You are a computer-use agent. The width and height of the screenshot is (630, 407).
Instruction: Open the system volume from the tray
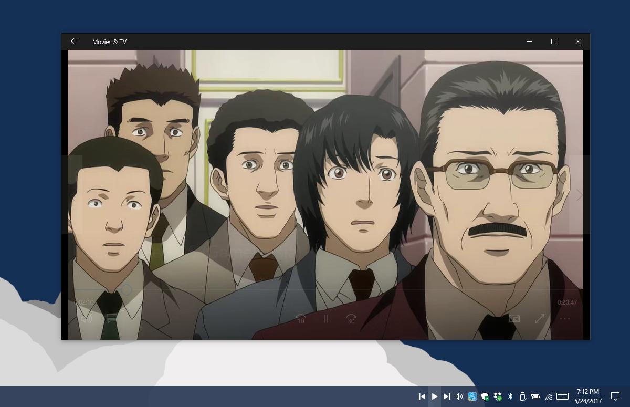(x=459, y=396)
